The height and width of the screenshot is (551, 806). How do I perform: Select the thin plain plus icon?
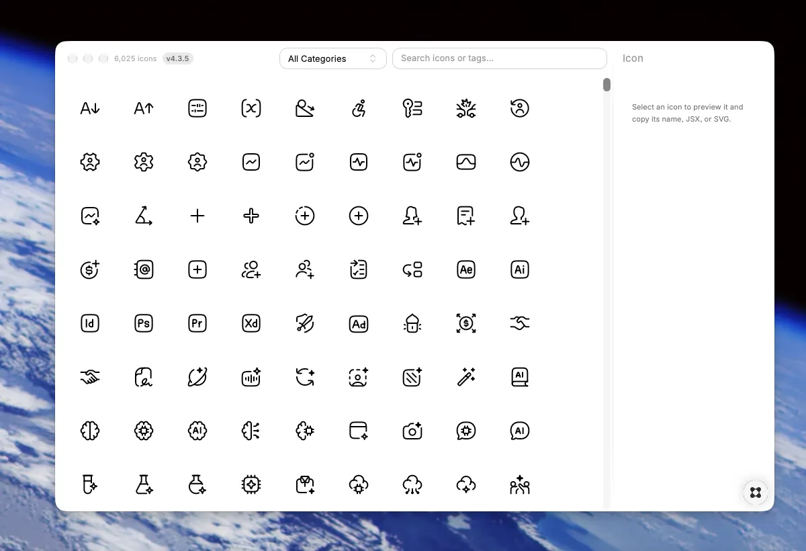click(x=197, y=216)
